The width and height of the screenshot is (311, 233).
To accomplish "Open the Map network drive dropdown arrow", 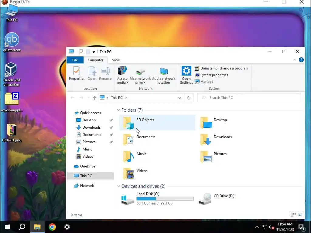I will click(144, 83).
